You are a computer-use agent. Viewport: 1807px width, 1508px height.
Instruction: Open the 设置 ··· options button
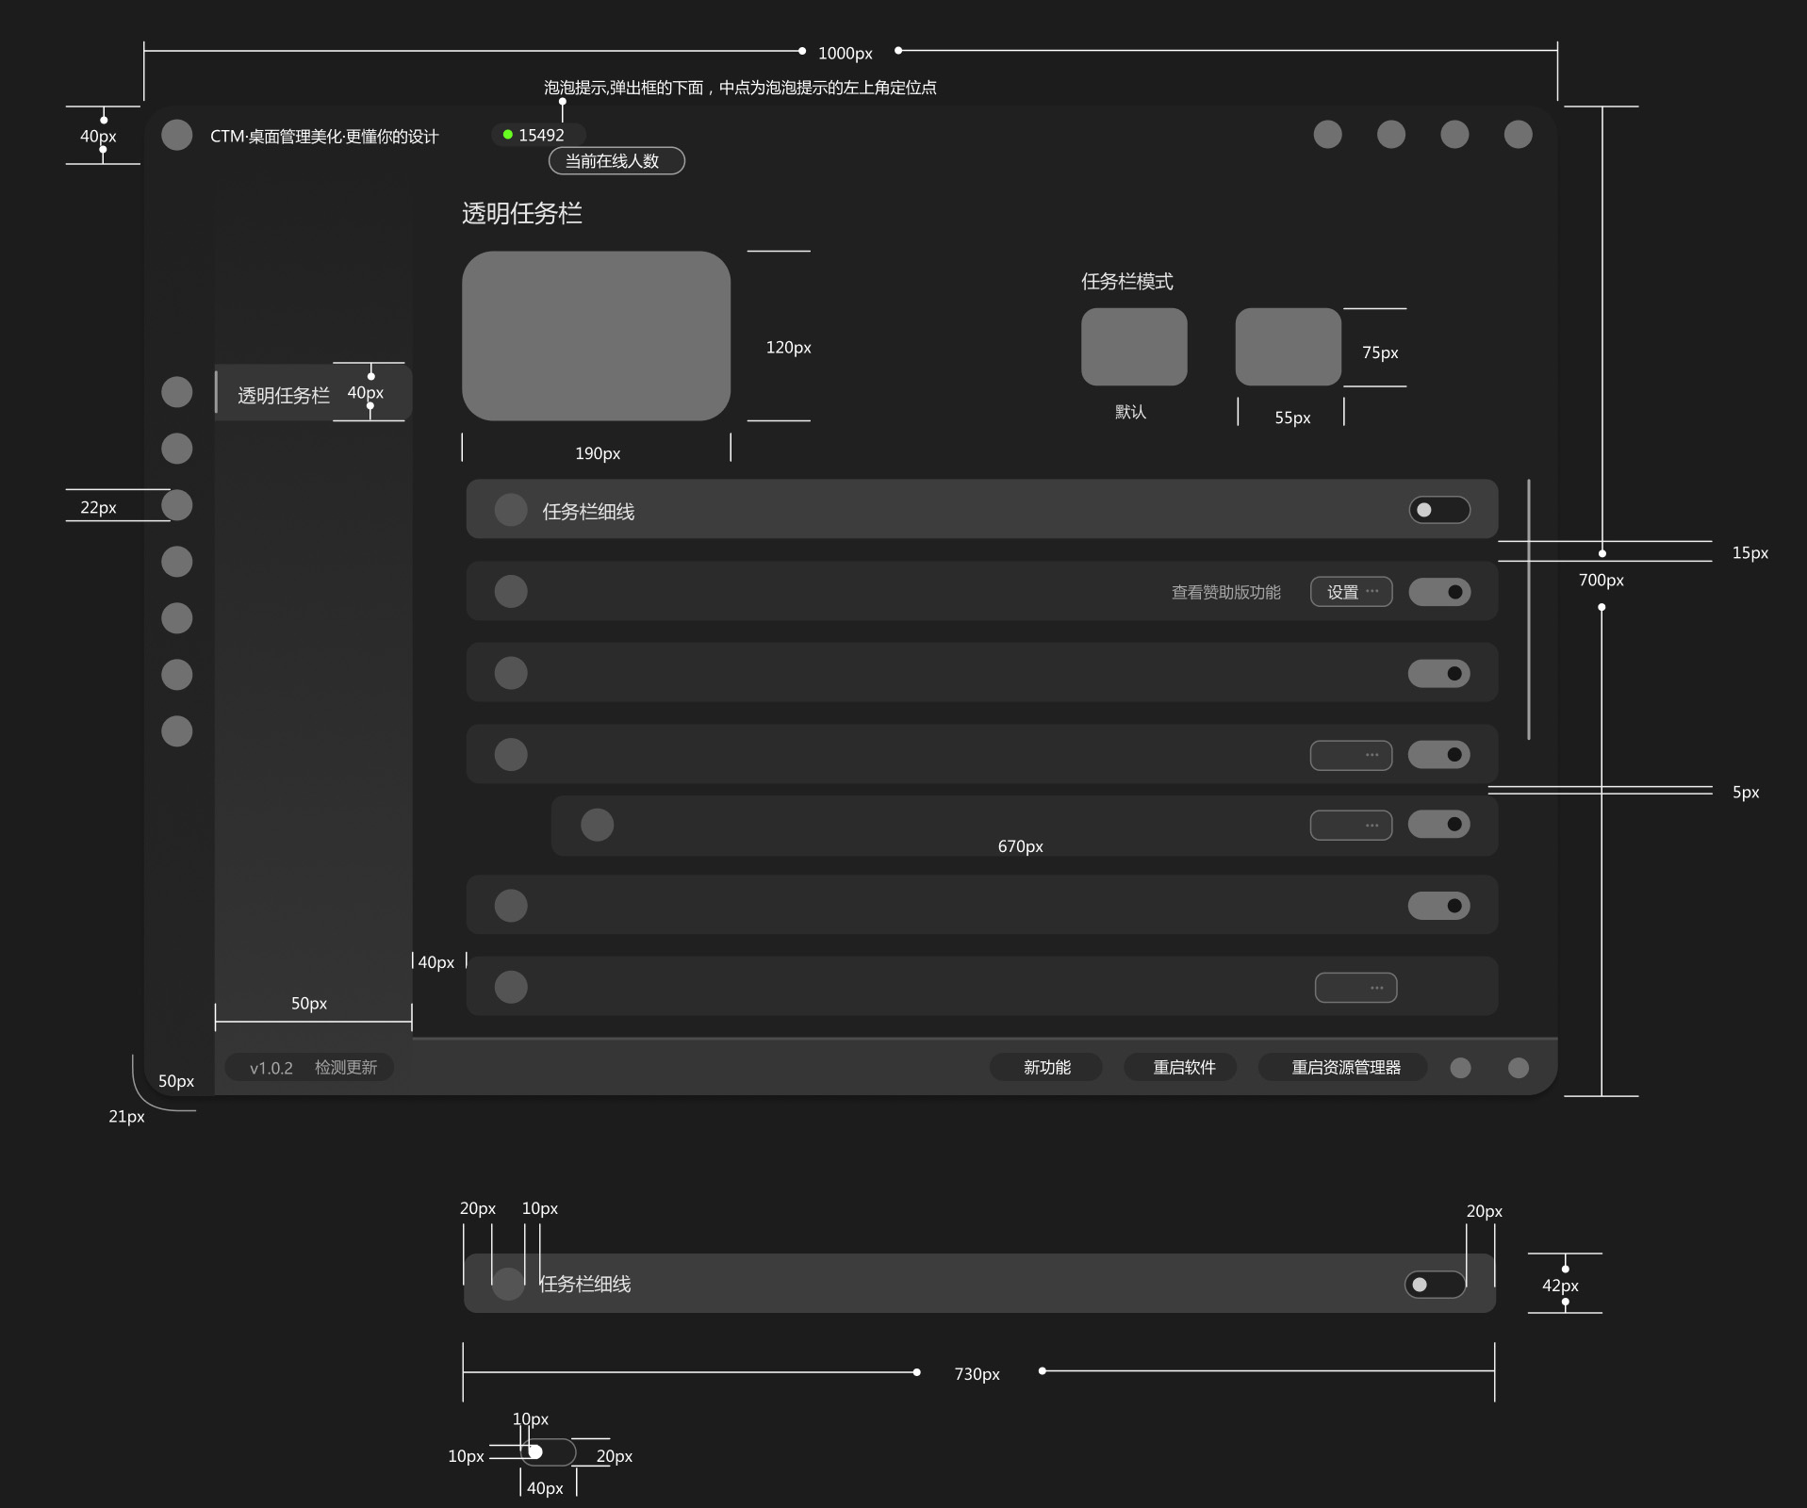[1351, 592]
